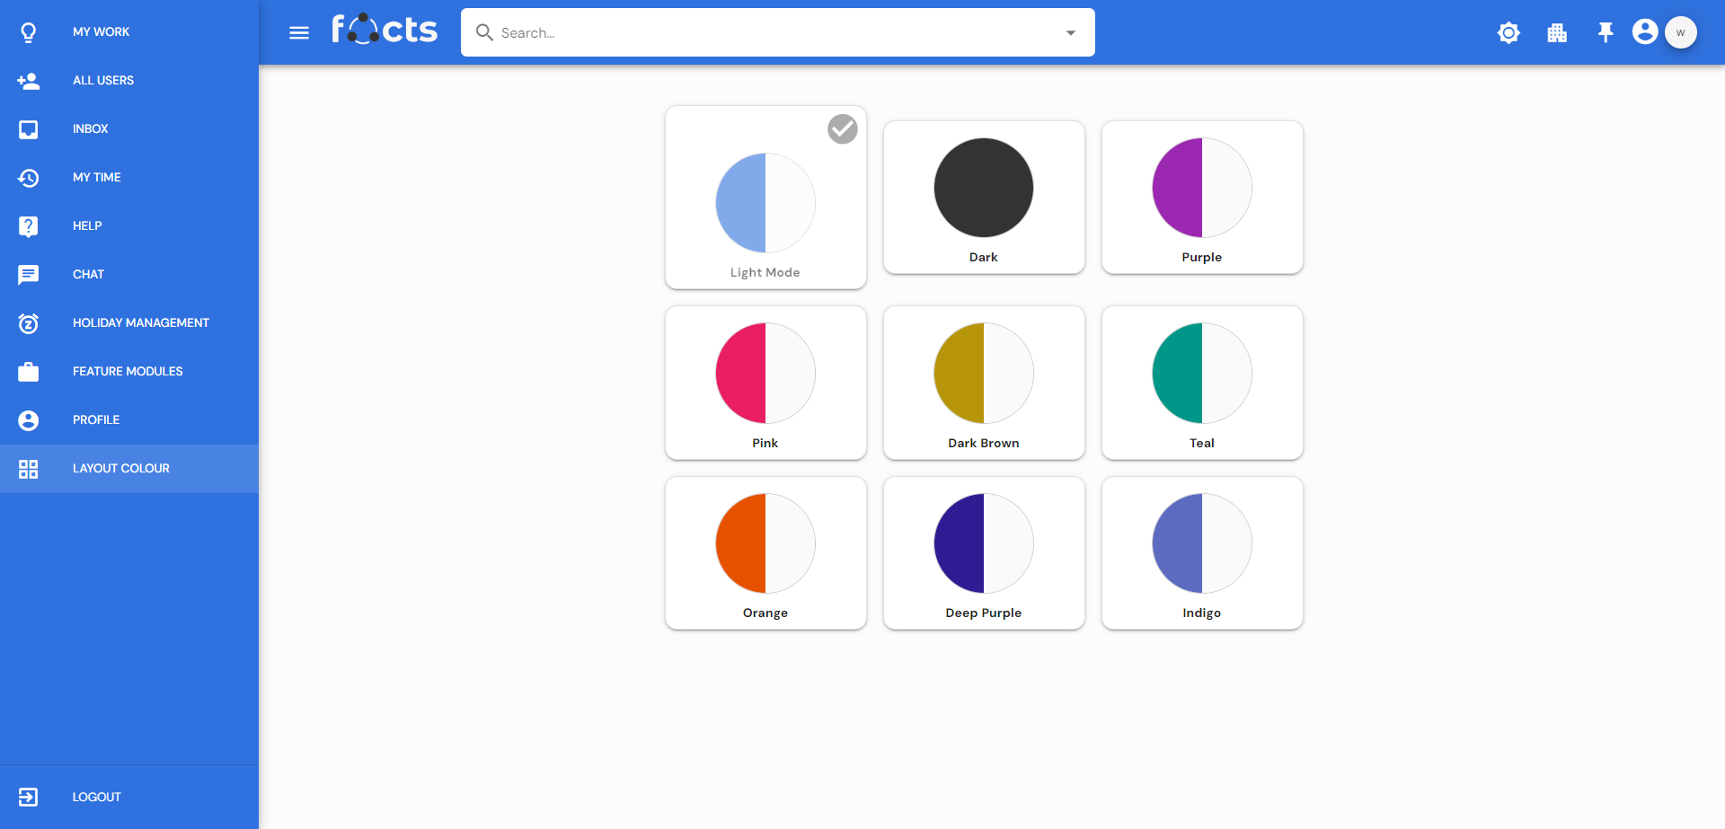Image resolution: width=1725 pixels, height=829 pixels.
Task: Open the 'w' user profile menu
Action: [1680, 32]
